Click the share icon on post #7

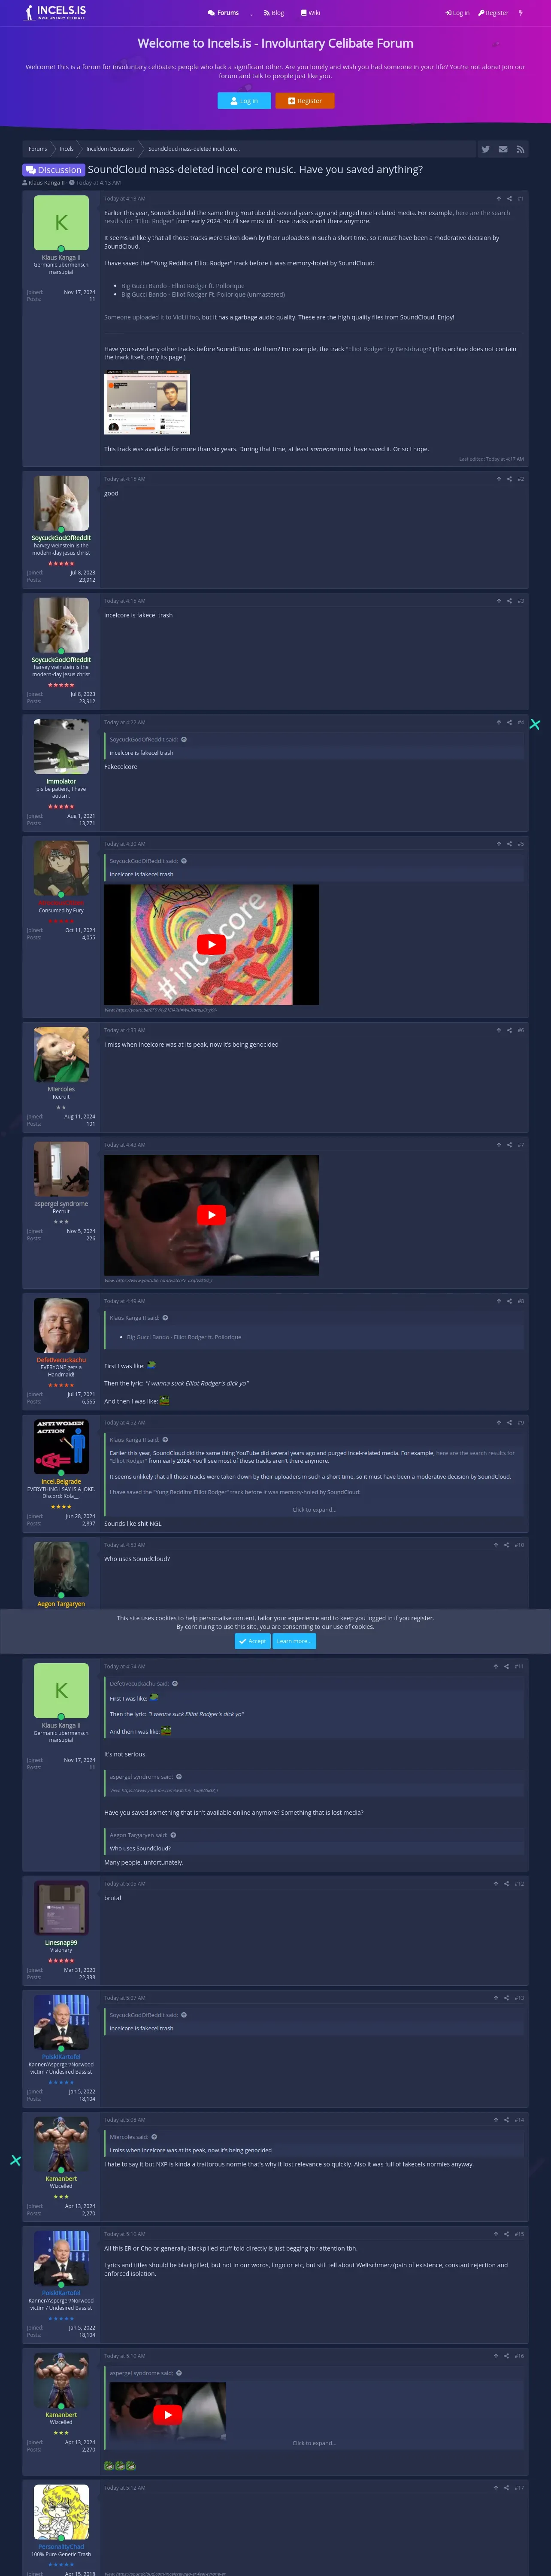tap(509, 1145)
